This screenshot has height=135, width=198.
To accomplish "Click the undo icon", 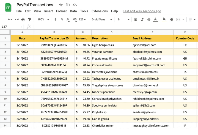I will click(10, 20).
